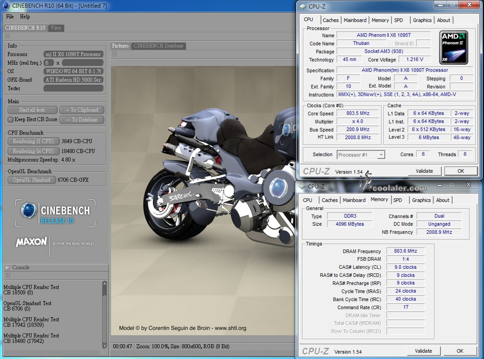The height and width of the screenshot is (359, 484).
Task: Click the 'CB 18509 (0)' console log line
Action: coord(18,293)
